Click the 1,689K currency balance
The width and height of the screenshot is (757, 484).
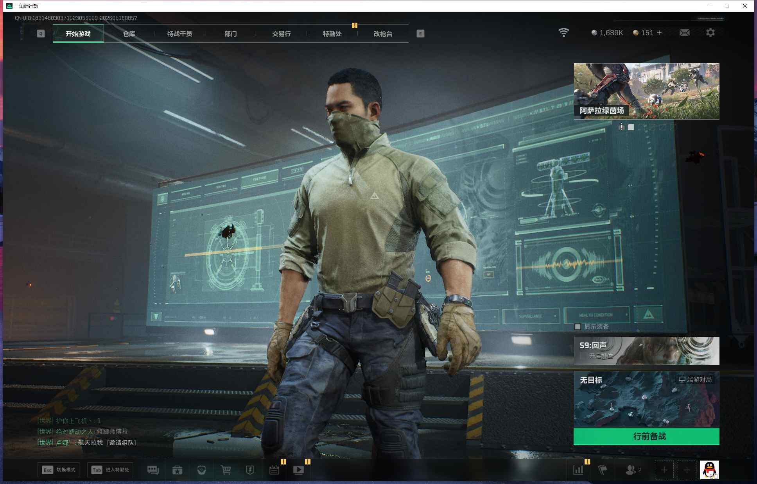[607, 33]
